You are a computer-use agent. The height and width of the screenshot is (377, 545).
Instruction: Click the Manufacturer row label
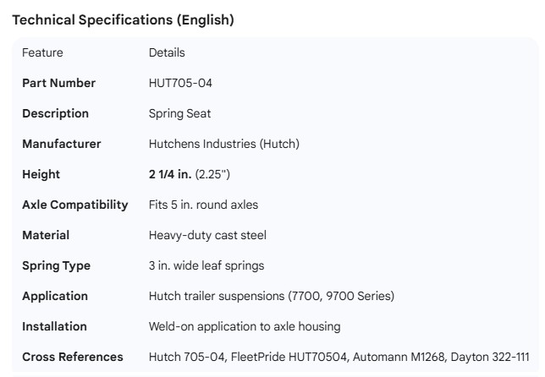pyautogui.click(x=61, y=144)
